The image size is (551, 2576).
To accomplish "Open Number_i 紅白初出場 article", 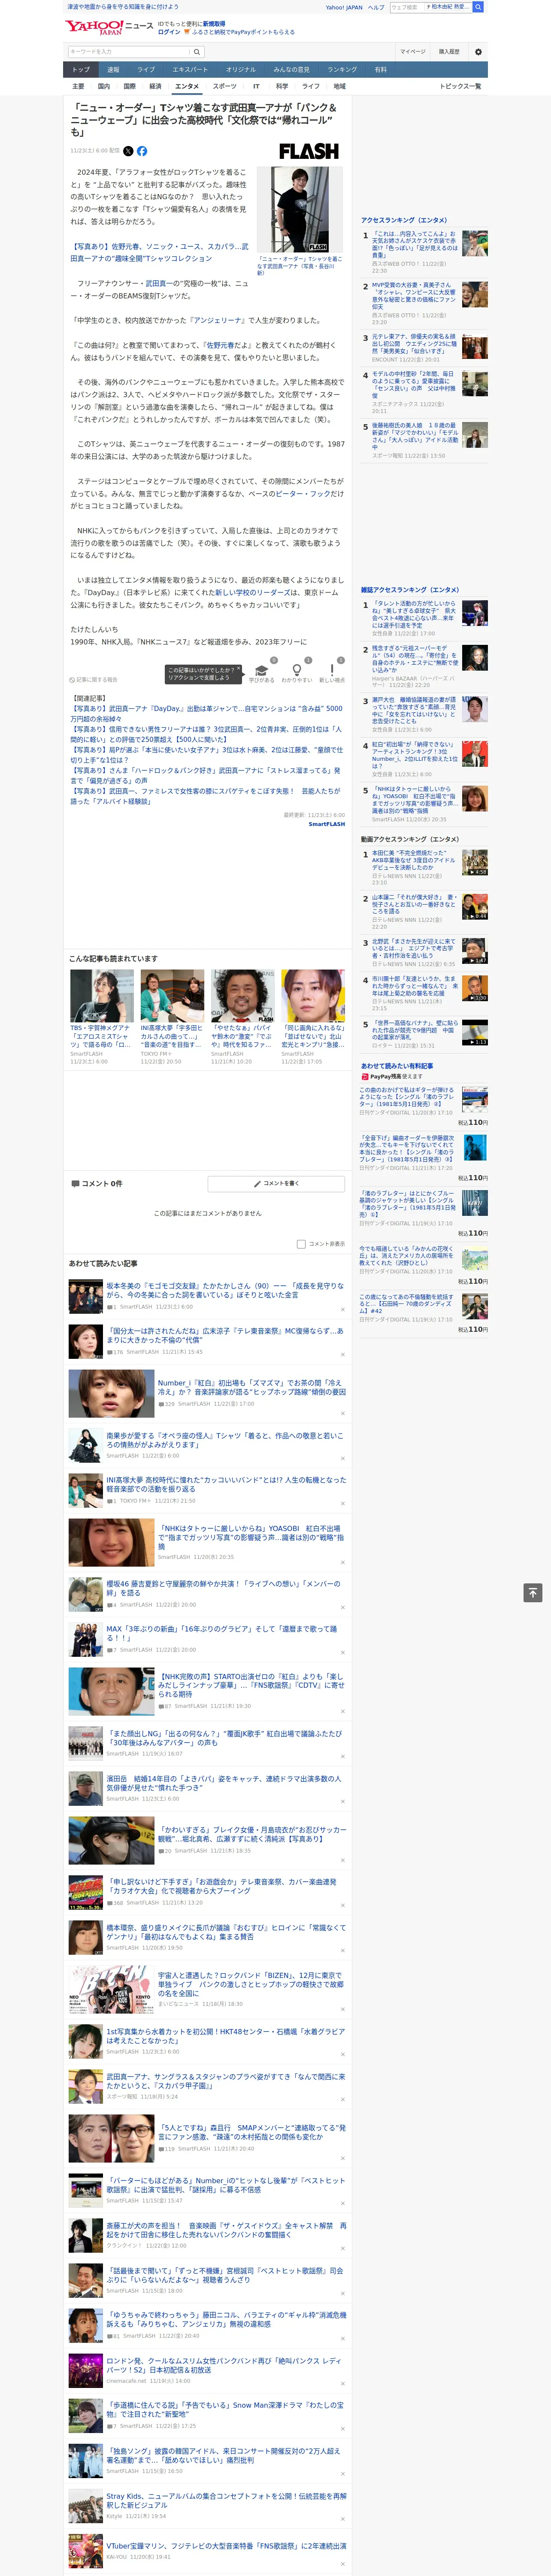I will pos(251,1387).
